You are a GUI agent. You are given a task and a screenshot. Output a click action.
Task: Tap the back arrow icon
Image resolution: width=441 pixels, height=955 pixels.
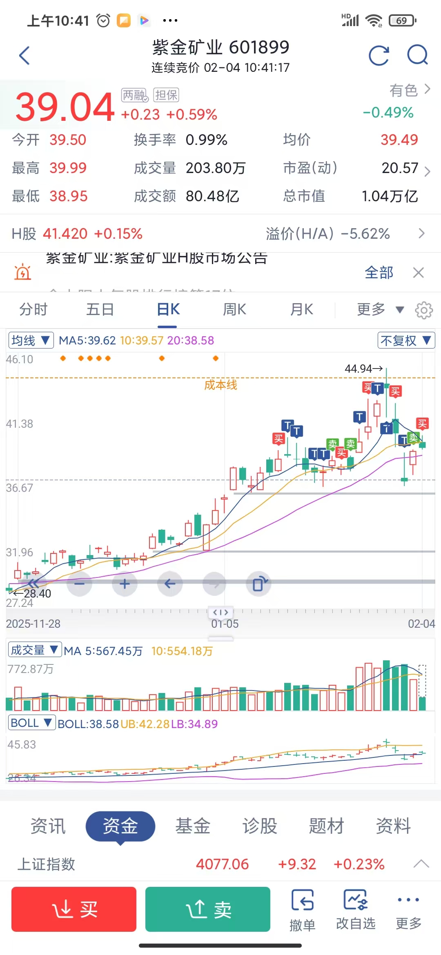pyautogui.click(x=24, y=56)
